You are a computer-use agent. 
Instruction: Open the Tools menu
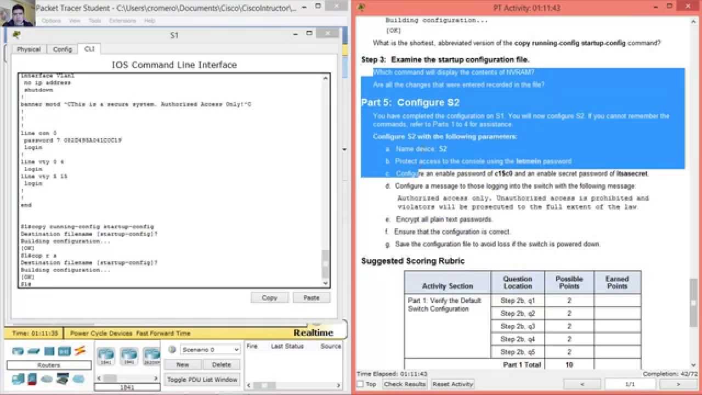point(95,21)
